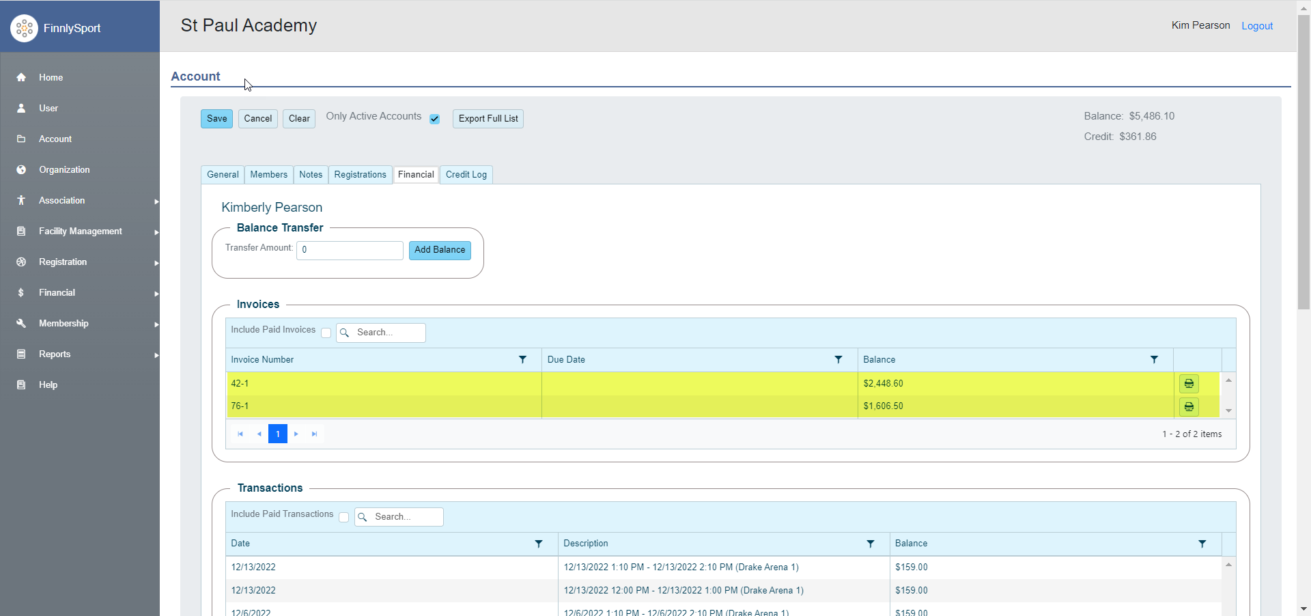Open the Notes tab
The height and width of the screenshot is (616, 1311).
click(x=311, y=175)
